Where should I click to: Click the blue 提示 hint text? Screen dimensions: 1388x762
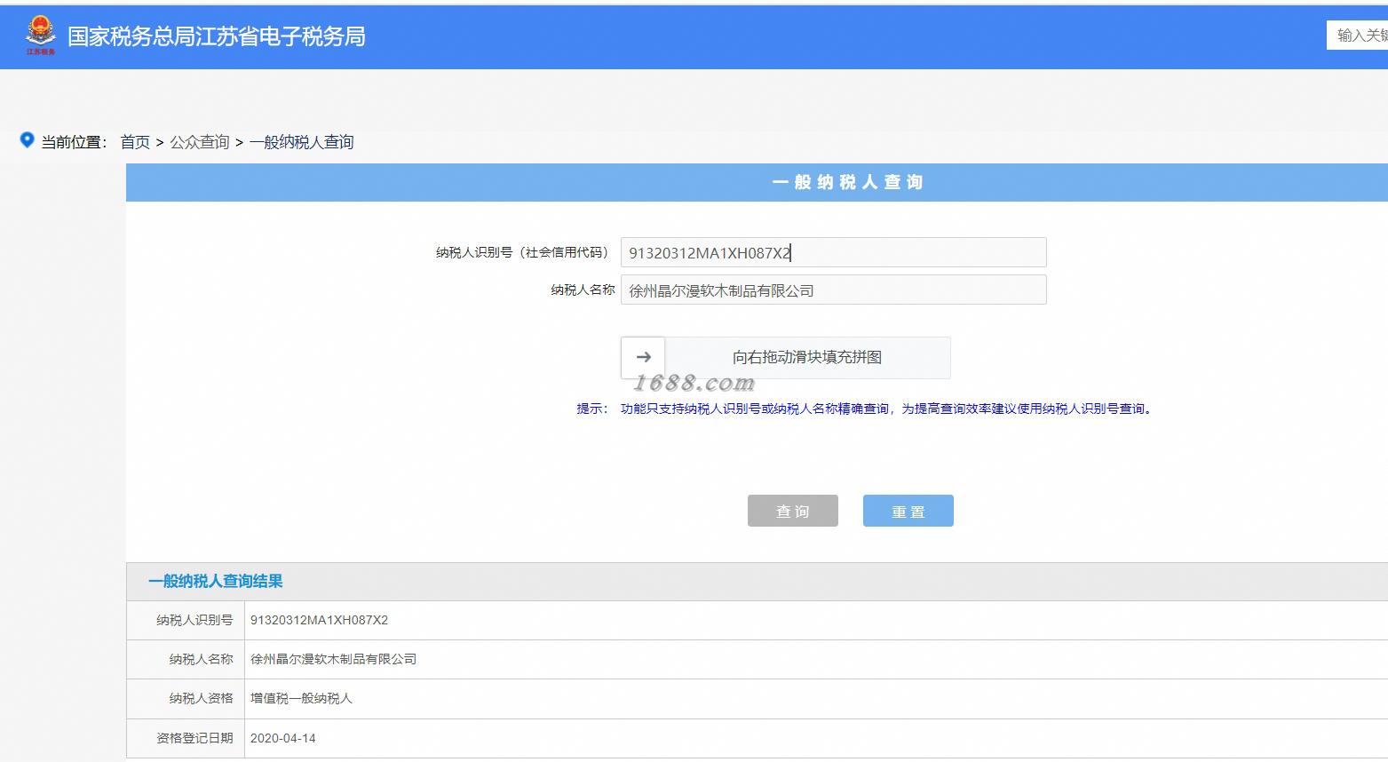866,409
